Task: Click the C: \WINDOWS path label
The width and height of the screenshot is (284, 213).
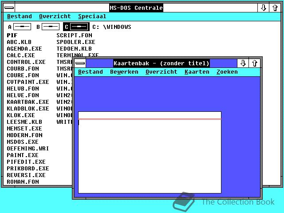Action: pos(112,27)
